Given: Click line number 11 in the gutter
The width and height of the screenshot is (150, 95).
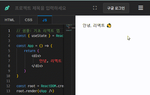Looking at the screenshot, I should (x=8, y=81).
